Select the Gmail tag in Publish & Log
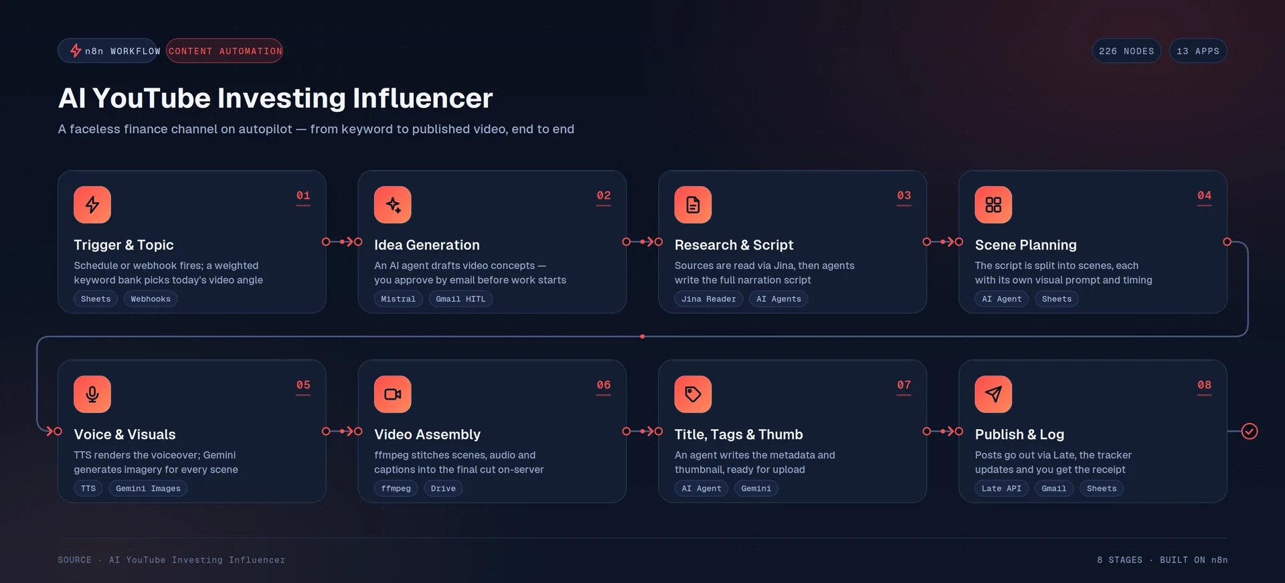Screen dimensions: 1285x583 coord(1054,489)
